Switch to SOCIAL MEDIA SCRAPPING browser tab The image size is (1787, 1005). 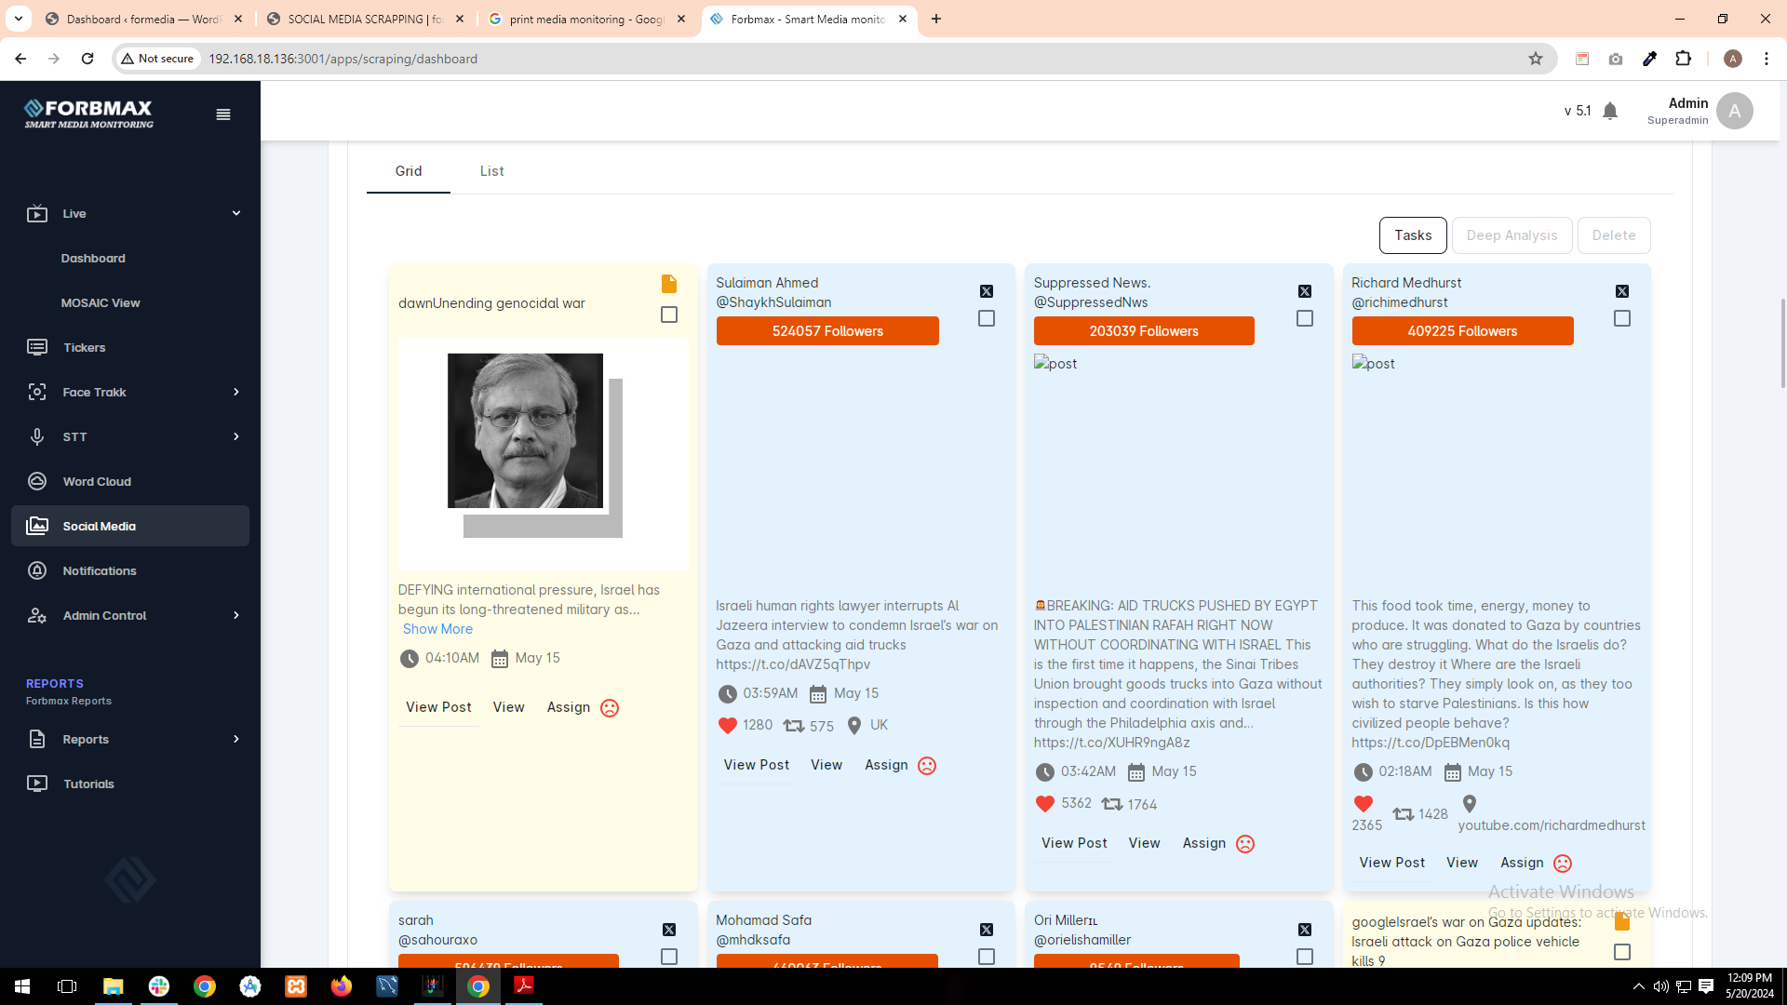tap(365, 19)
